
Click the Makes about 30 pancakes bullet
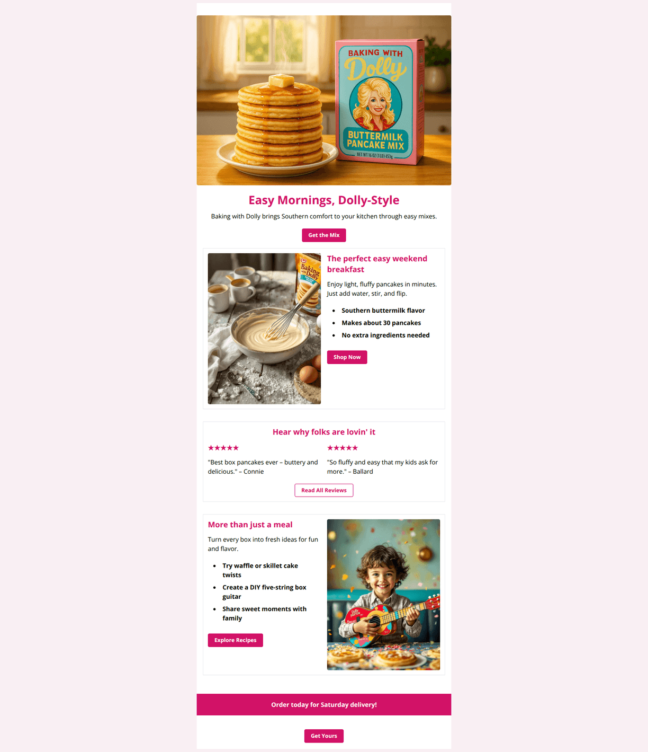tap(381, 323)
